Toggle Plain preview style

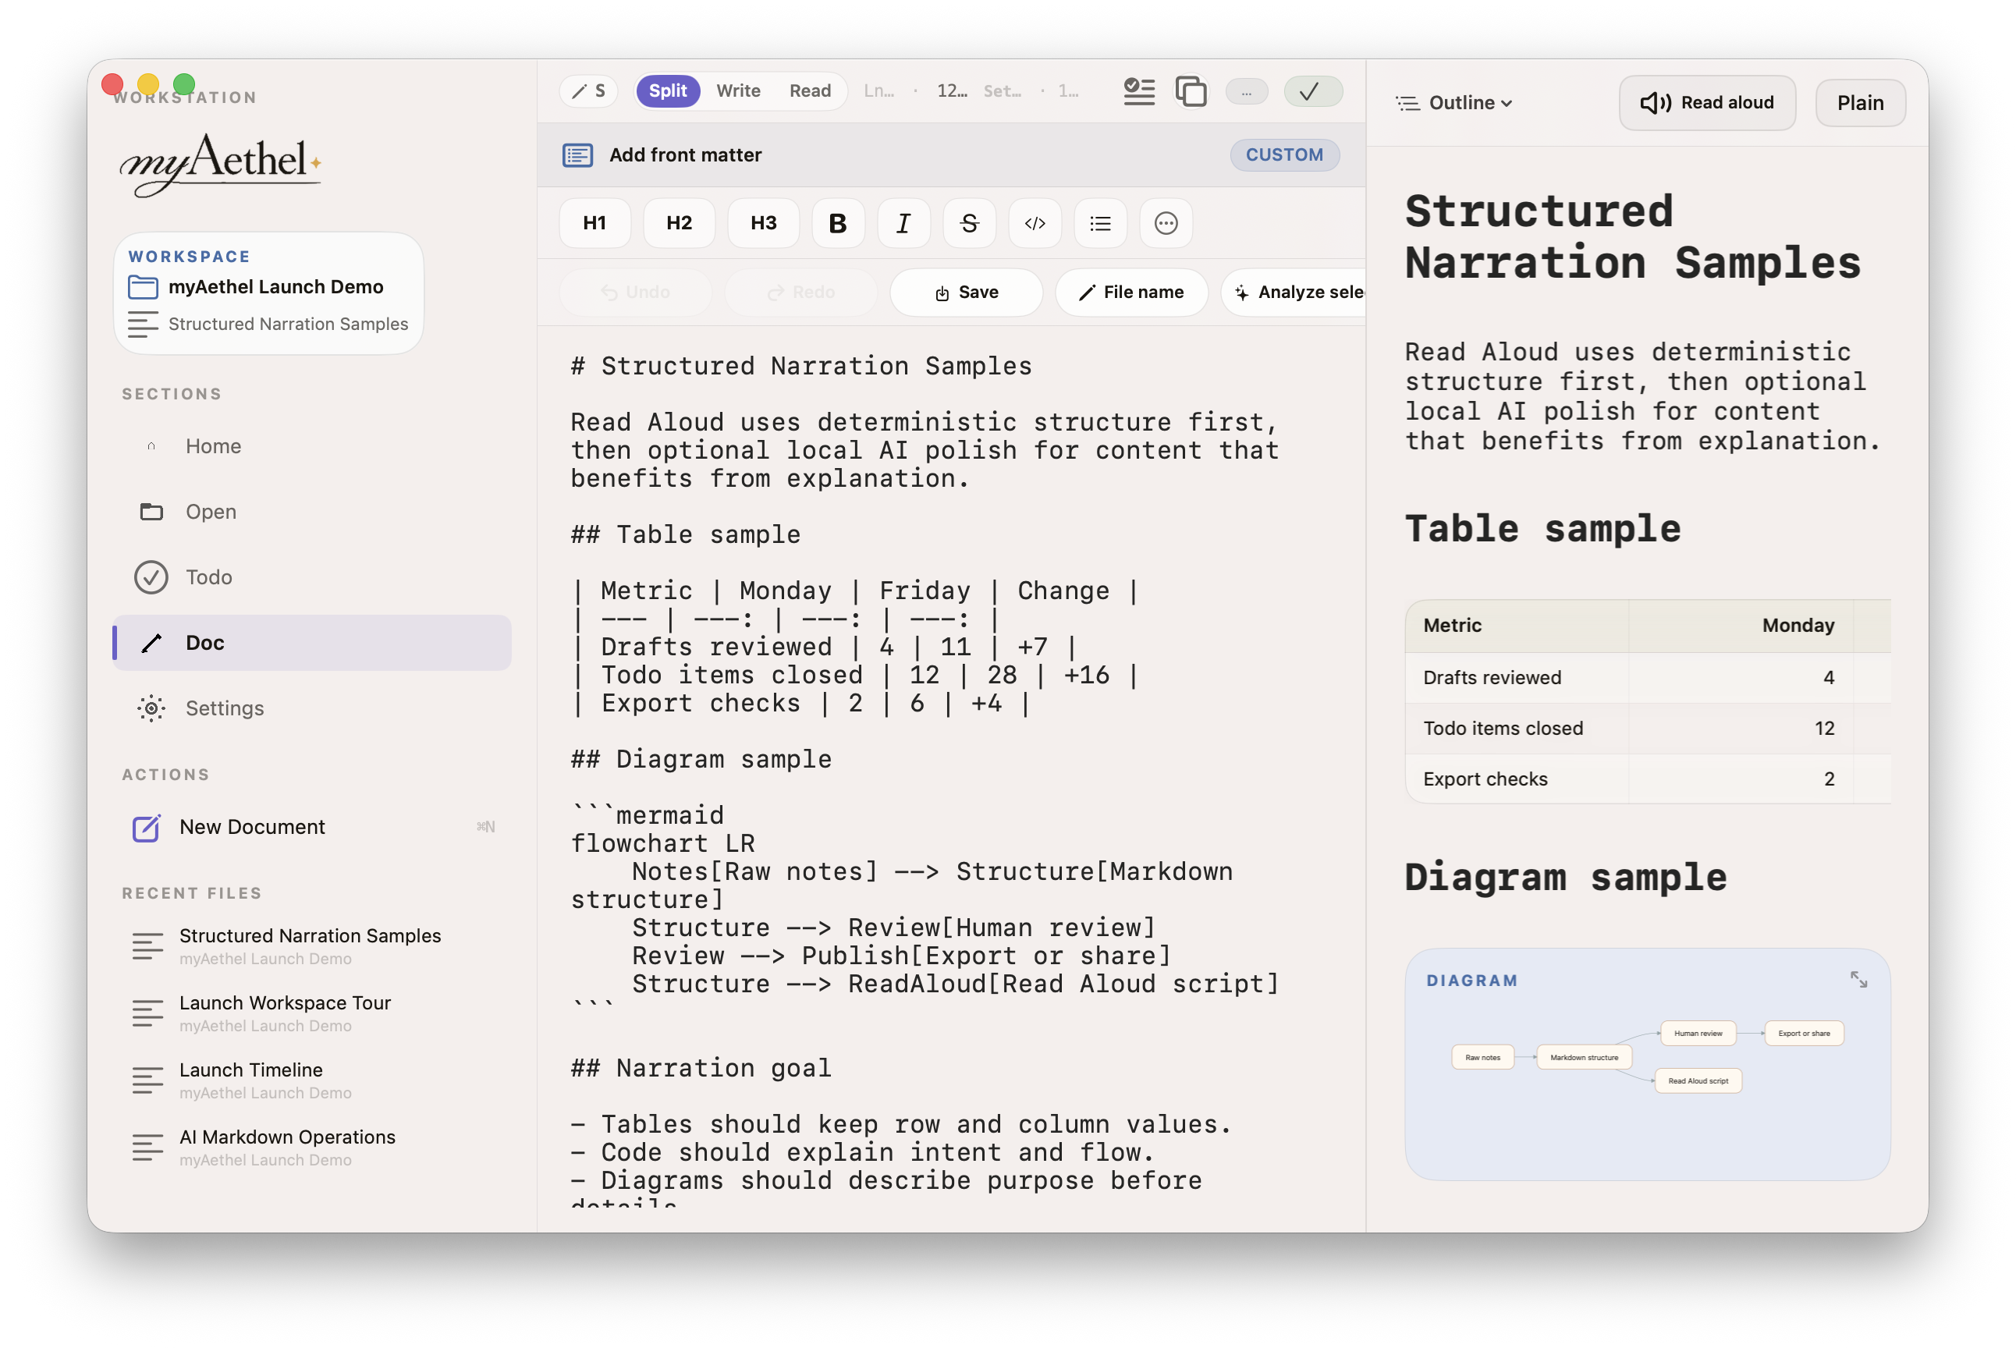coord(1859,103)
